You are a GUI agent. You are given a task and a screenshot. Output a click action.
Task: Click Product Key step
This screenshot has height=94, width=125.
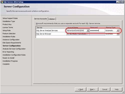pyautogui.click(x=7, y=24)
